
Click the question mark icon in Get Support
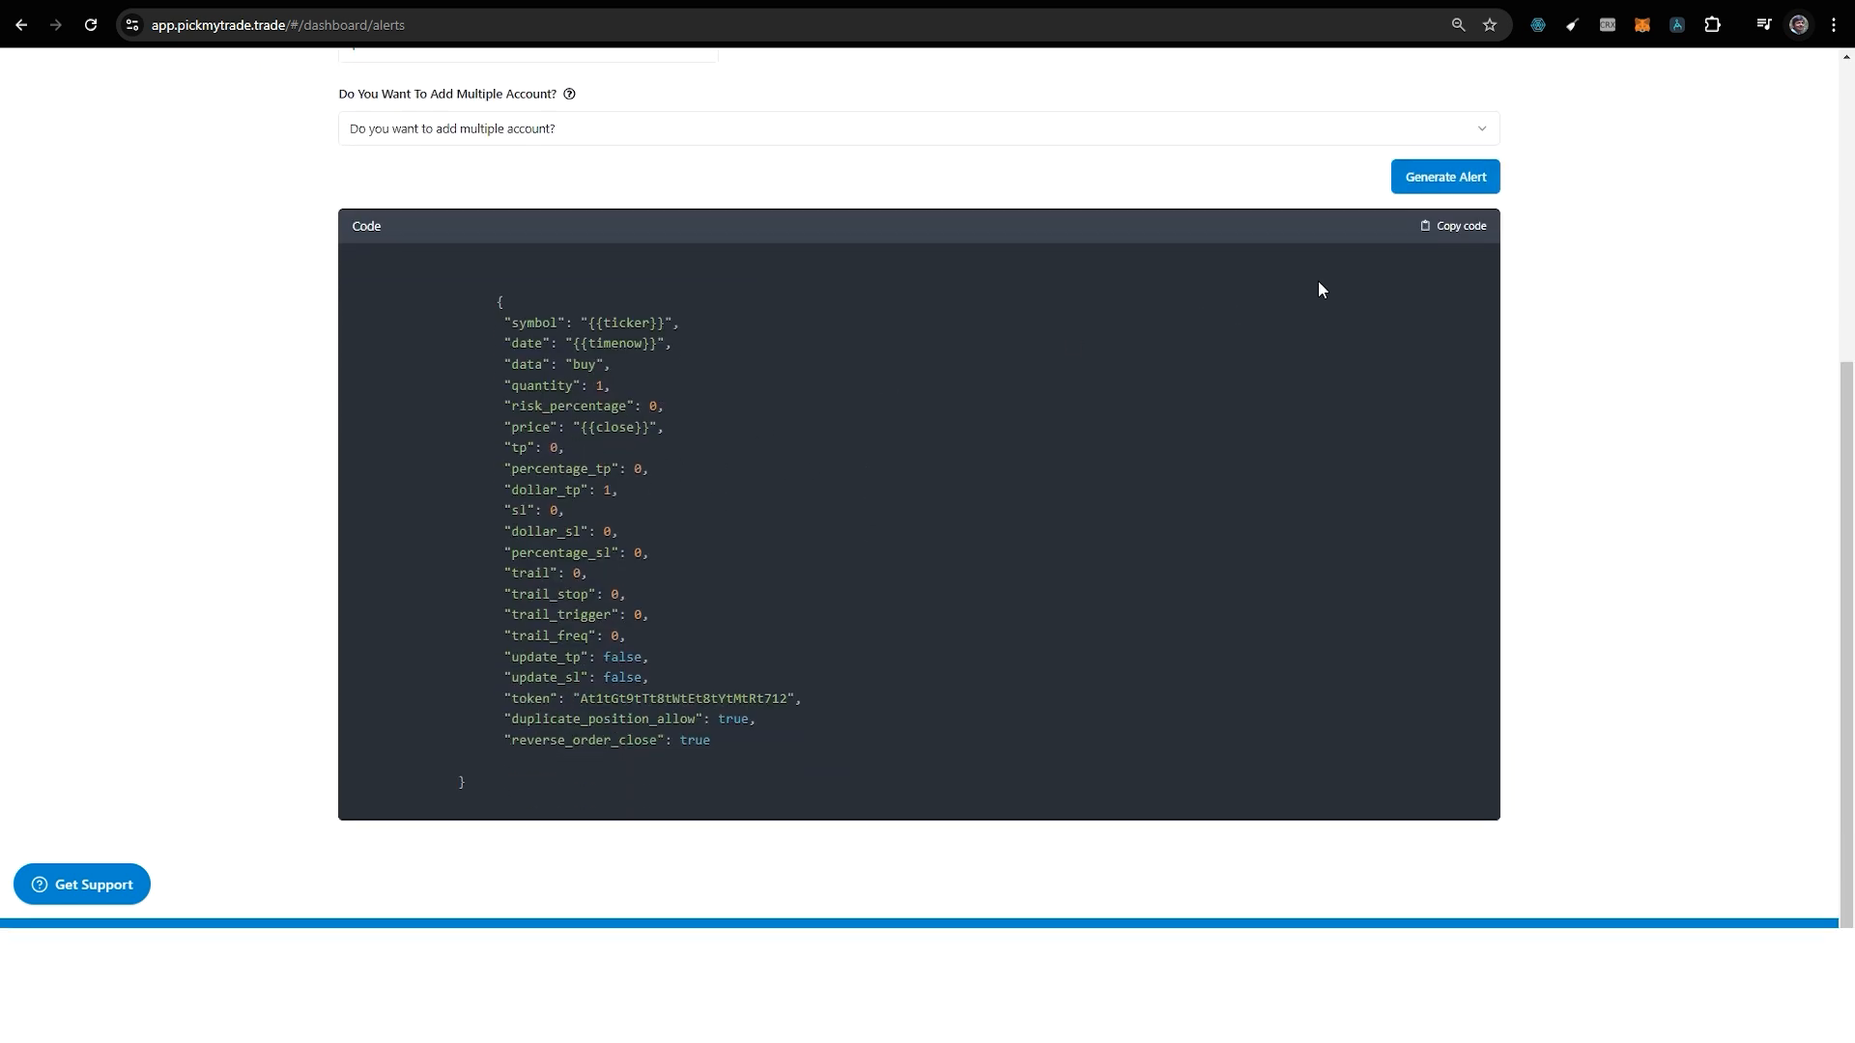40,885
